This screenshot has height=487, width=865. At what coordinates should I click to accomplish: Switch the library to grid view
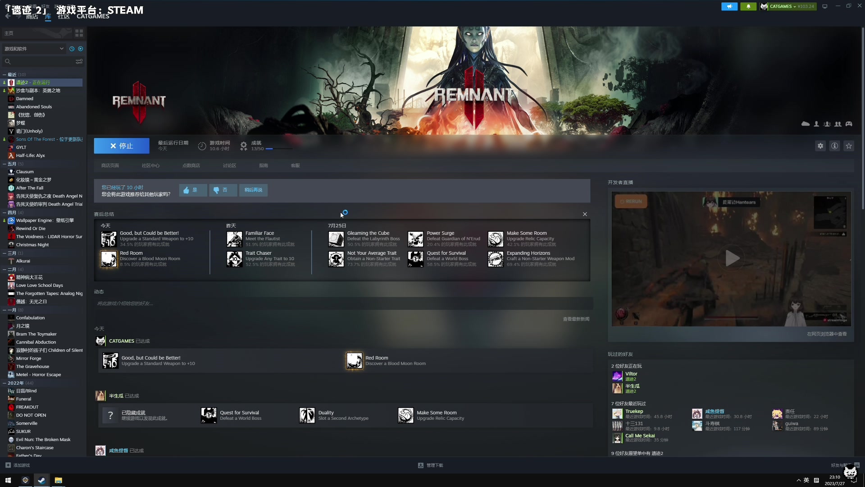point(79,33)
